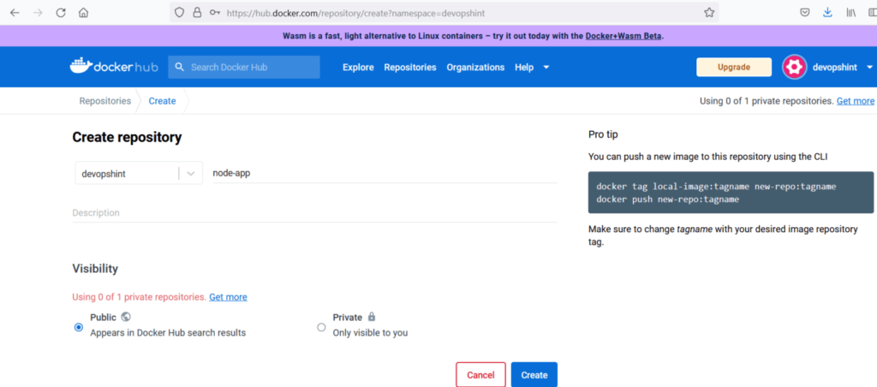Click the Create button
The width and height of the screenshot is (877, 387).
tap(534, 375)
